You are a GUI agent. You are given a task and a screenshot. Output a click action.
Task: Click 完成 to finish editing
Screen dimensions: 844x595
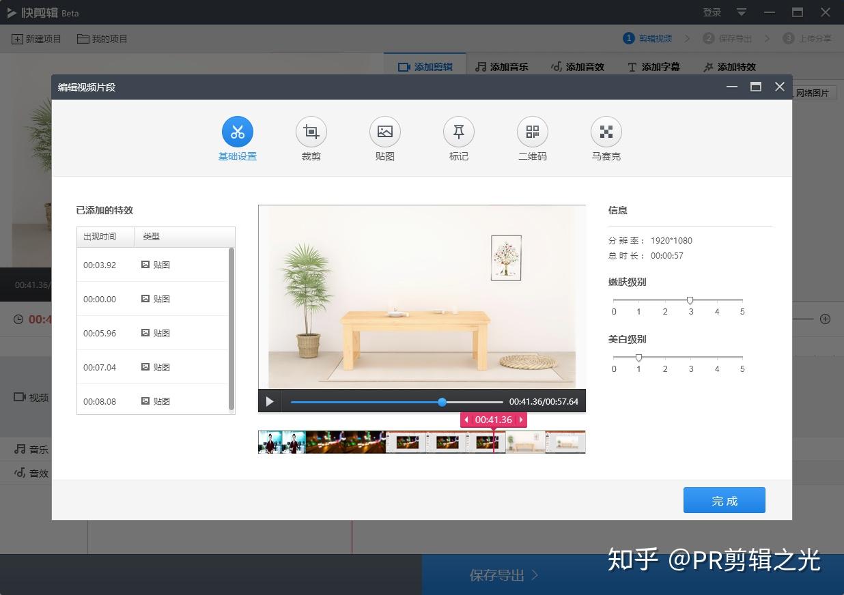(x=725, y=500)
